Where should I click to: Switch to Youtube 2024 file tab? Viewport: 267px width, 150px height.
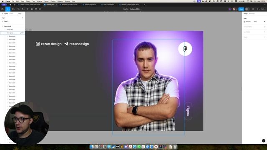[x=50, y=5]
